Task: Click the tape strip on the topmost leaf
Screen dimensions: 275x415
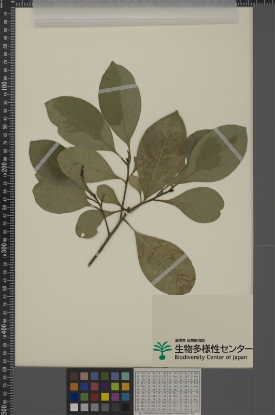Action: click(119, 88)
